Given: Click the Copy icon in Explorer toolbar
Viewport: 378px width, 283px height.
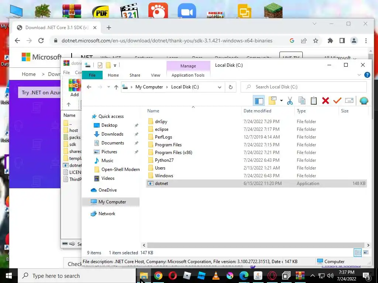Looking at the screenshot, I should 302,101.
